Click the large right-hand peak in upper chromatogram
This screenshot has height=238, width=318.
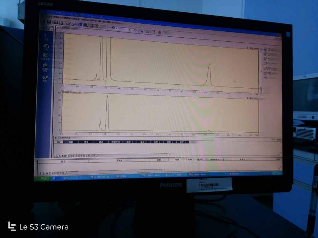point(209,74)
